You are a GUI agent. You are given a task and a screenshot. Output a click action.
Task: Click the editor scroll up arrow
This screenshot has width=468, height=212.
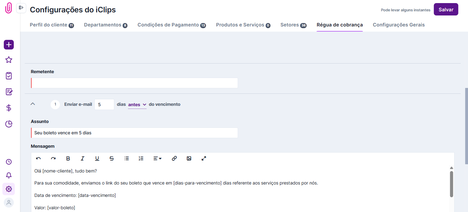point(451,168)
